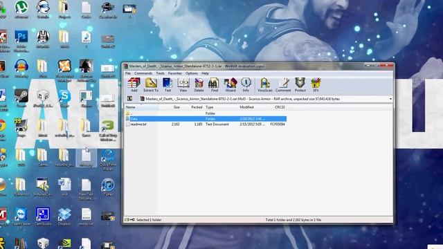
Task: Open QuickTime Player desktop shortcut
Action: pyautogui.click(x=108, y=160)
